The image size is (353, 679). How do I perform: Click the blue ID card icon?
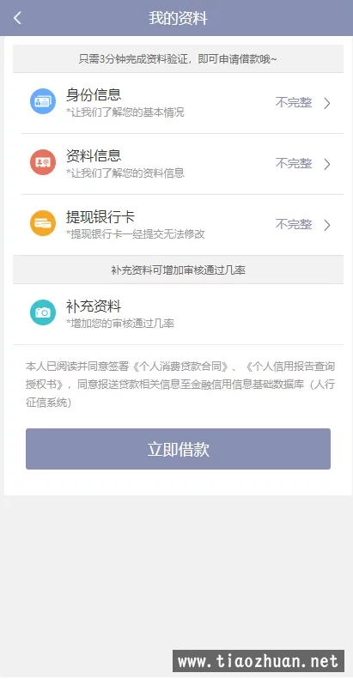pyautogui.click(x=43, y=101)
